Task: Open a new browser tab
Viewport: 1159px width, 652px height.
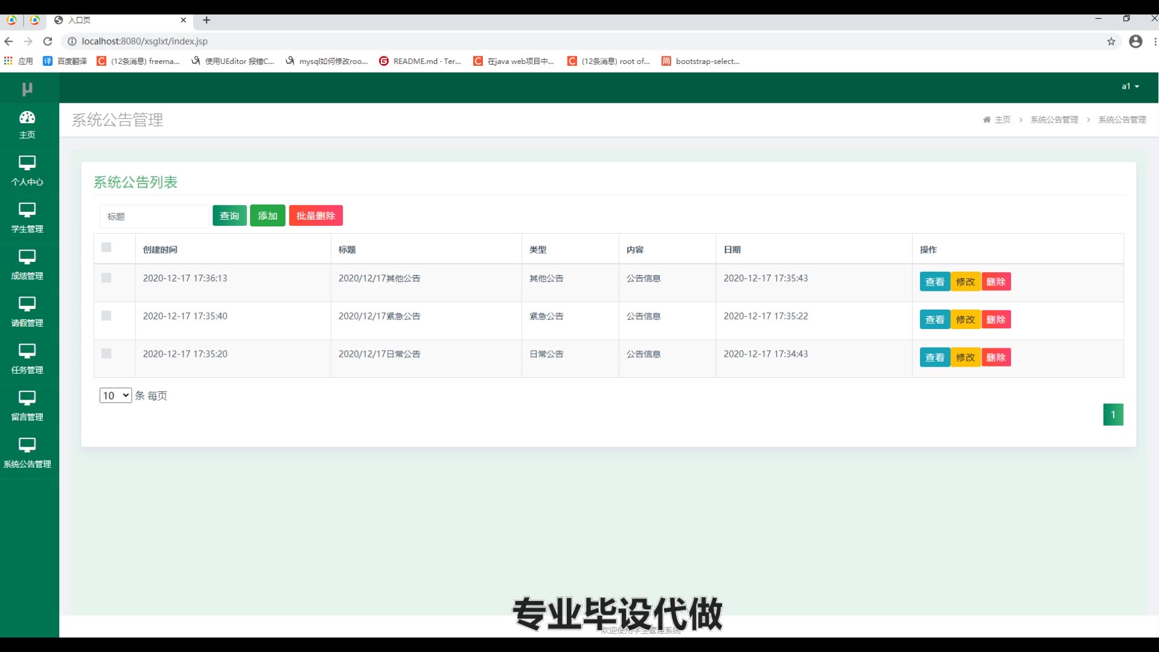Action: pyautogui.click(x=206, y=20)
